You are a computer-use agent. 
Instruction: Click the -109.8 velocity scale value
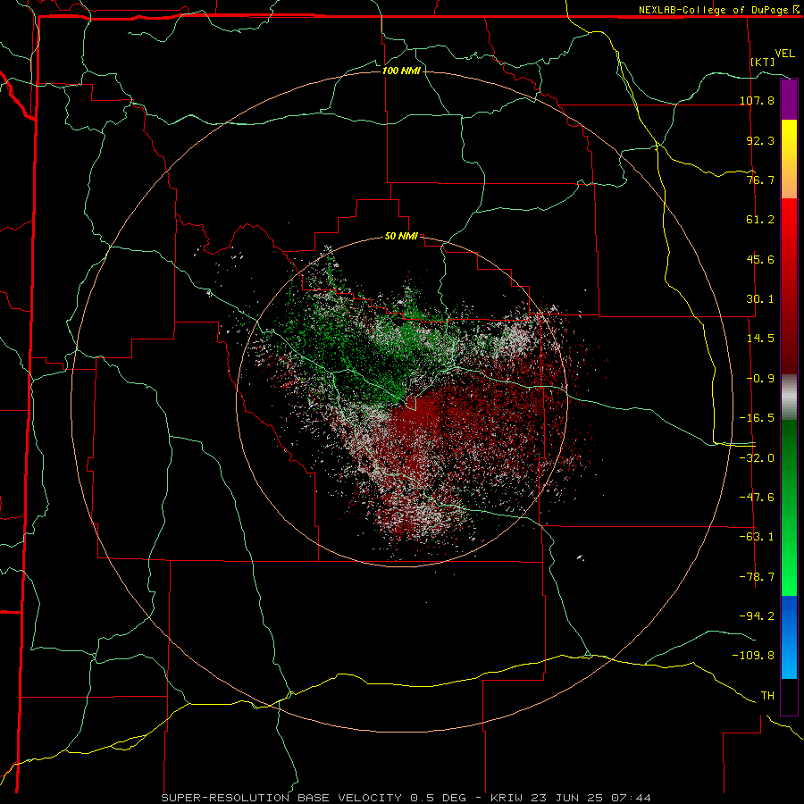753,656
